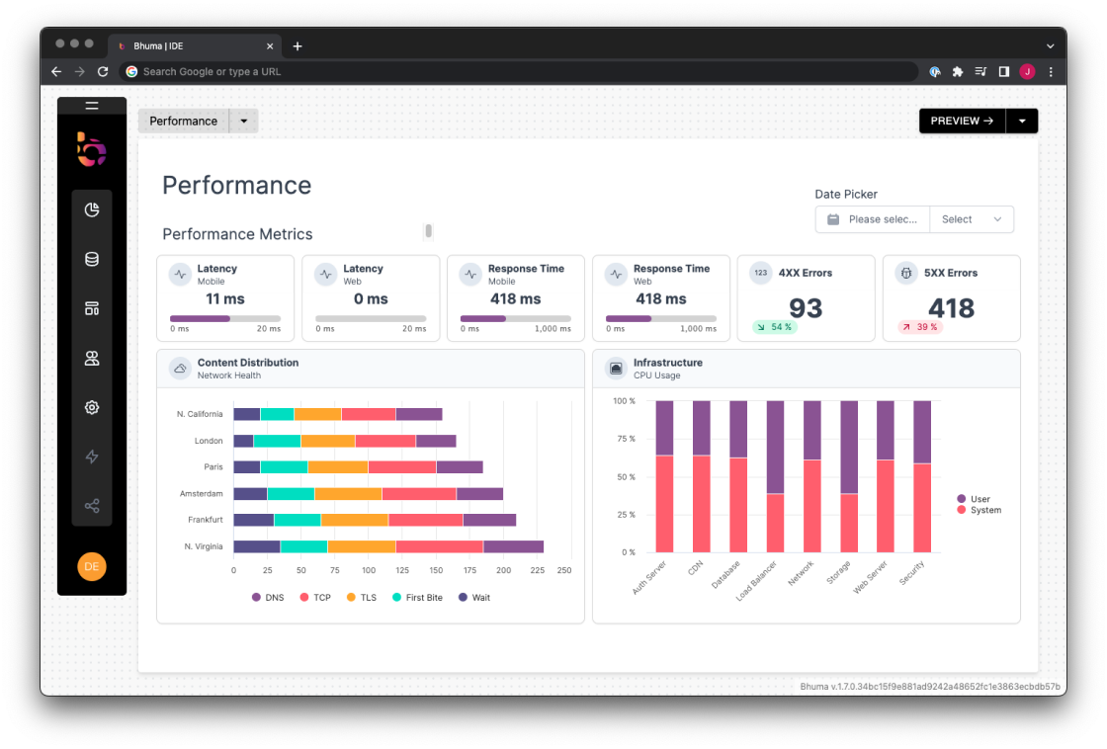Click the Bhuma logo in sidebar
1107x749 pixels.
click(92, 149)
